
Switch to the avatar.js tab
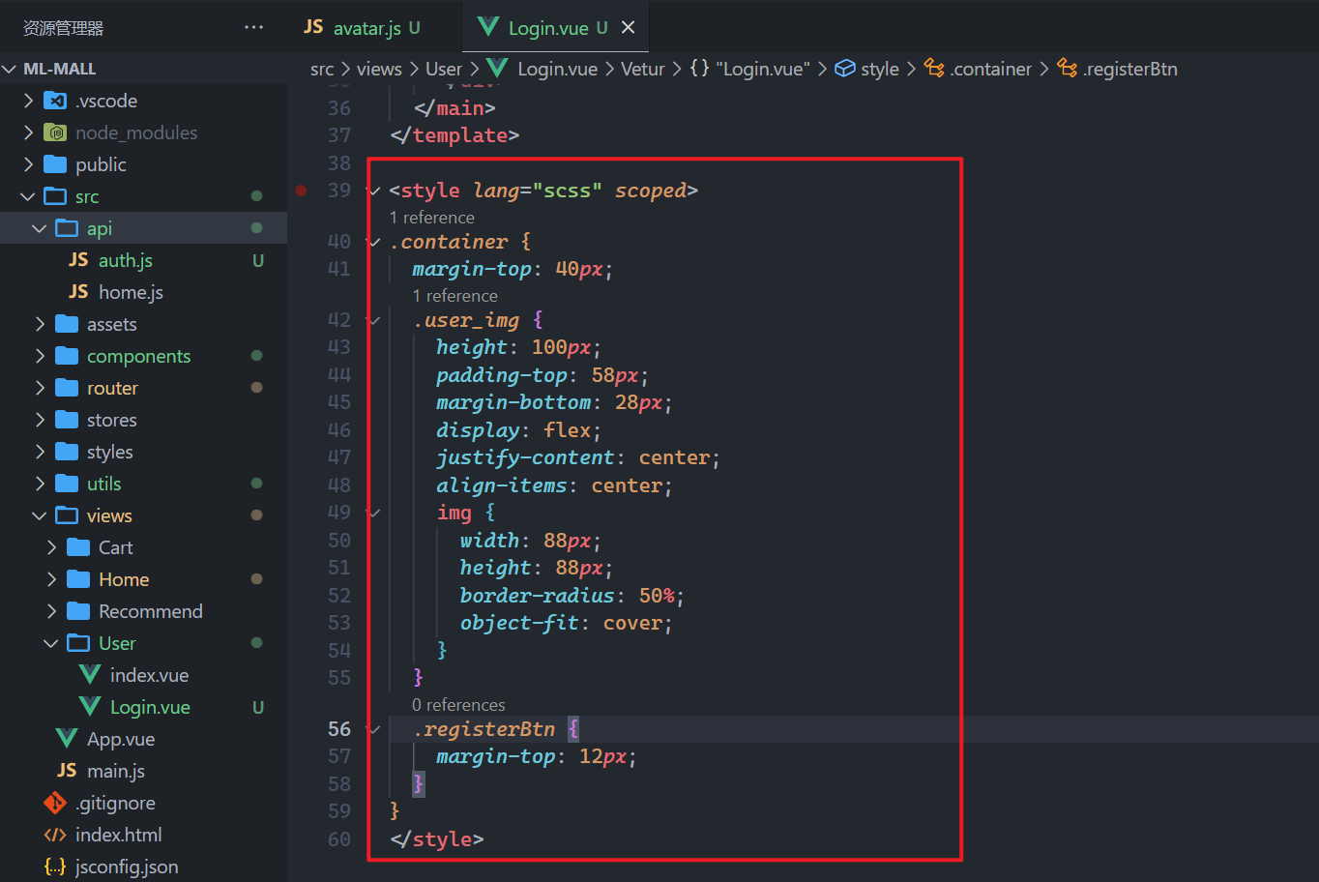pos(375,27)
